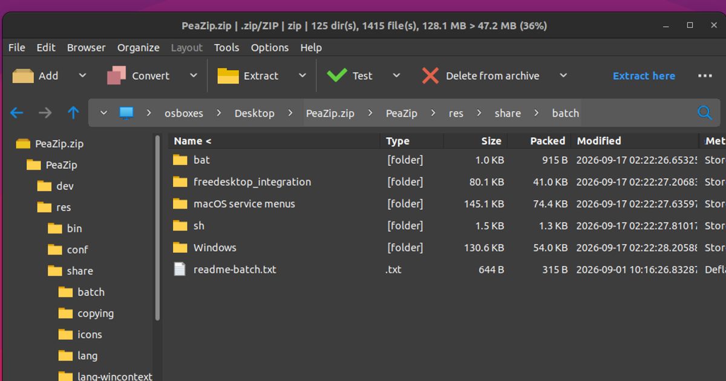Click the chevron before batch in breadcrumb
The height and width of the screenshot is (381, 726).
[537, 113]
